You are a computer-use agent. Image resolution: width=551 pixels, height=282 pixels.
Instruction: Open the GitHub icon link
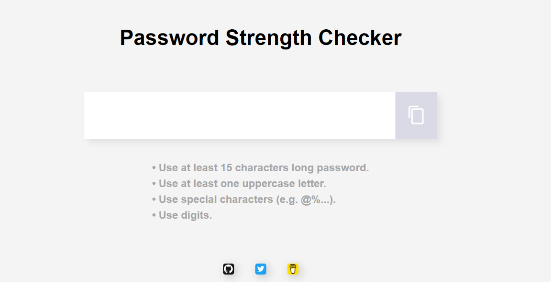(x=228, y=269)
